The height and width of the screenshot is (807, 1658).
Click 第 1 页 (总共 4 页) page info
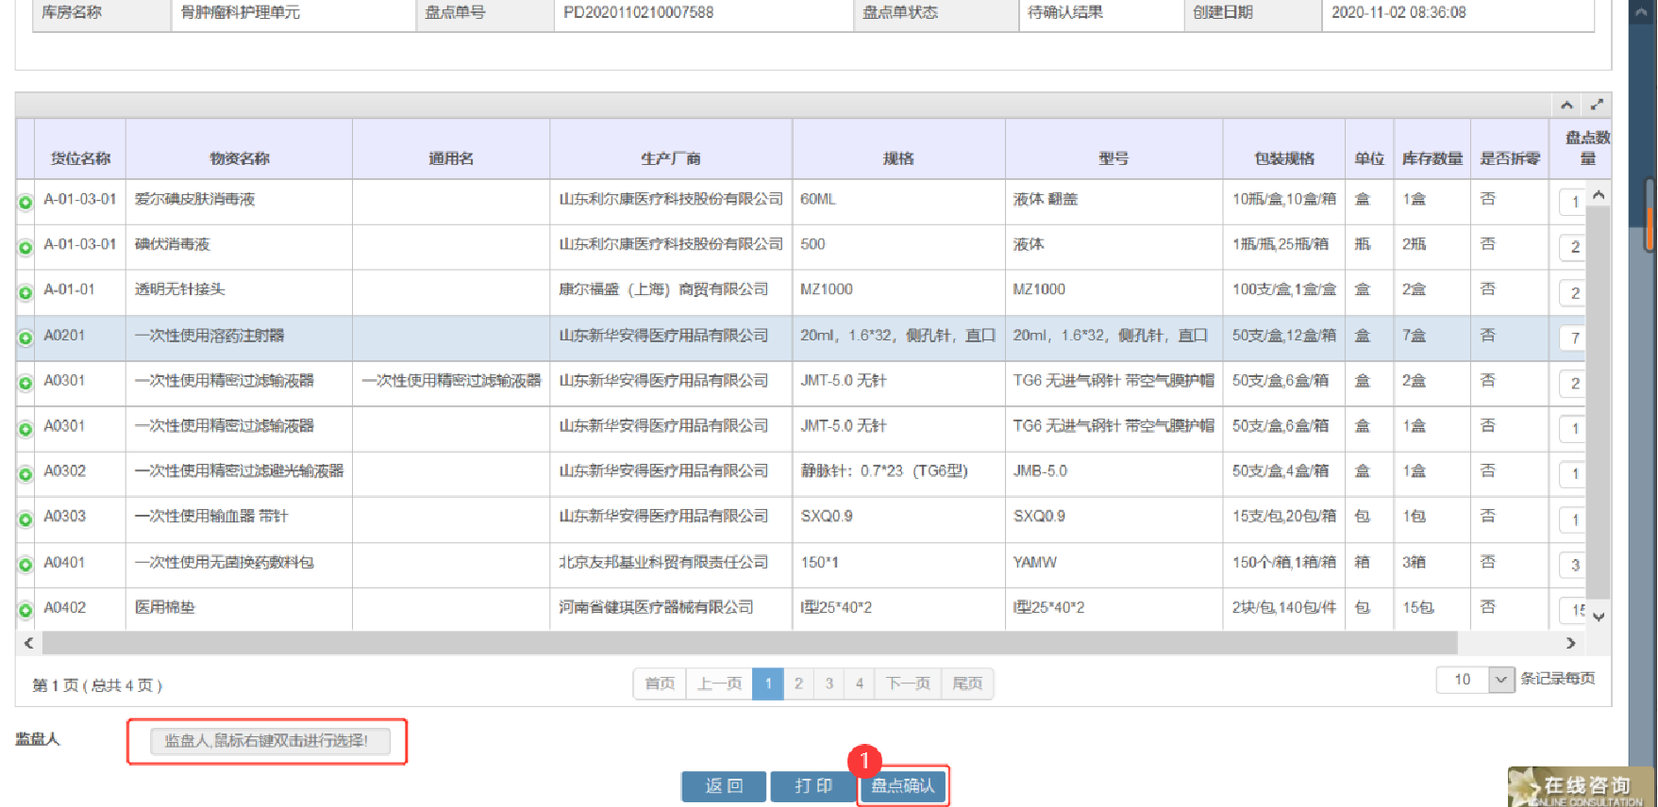pos(97,685)
